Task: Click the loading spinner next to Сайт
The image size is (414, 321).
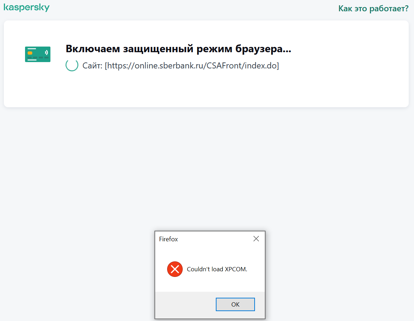Action: point(72,65)
